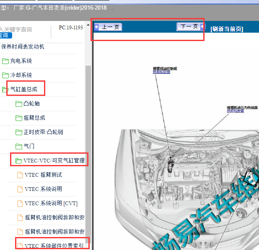Click the 凸轮轴 folder icon
The height and width of the screenshot is (250, 259).
[x=19, y=104]
